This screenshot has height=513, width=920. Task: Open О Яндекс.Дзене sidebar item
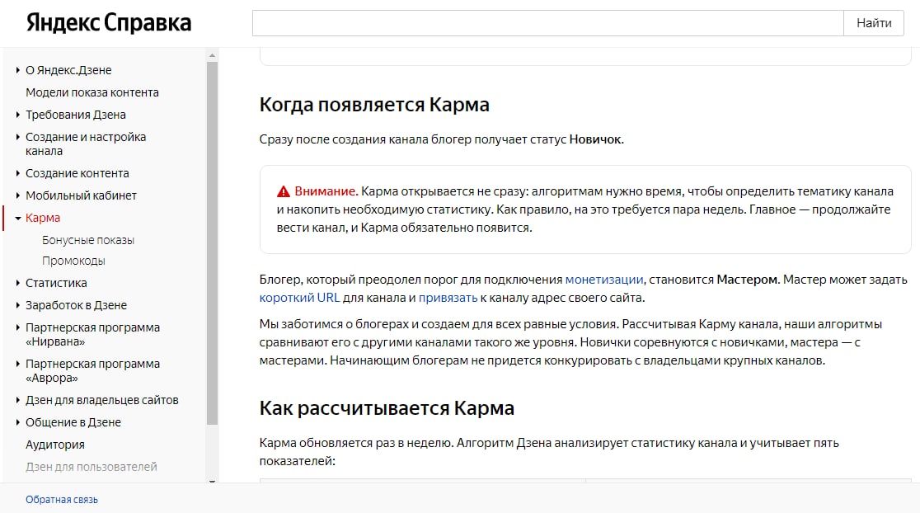point(68,70)
